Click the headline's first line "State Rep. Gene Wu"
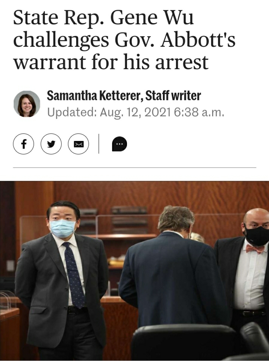269x361 pixels. 103,19
